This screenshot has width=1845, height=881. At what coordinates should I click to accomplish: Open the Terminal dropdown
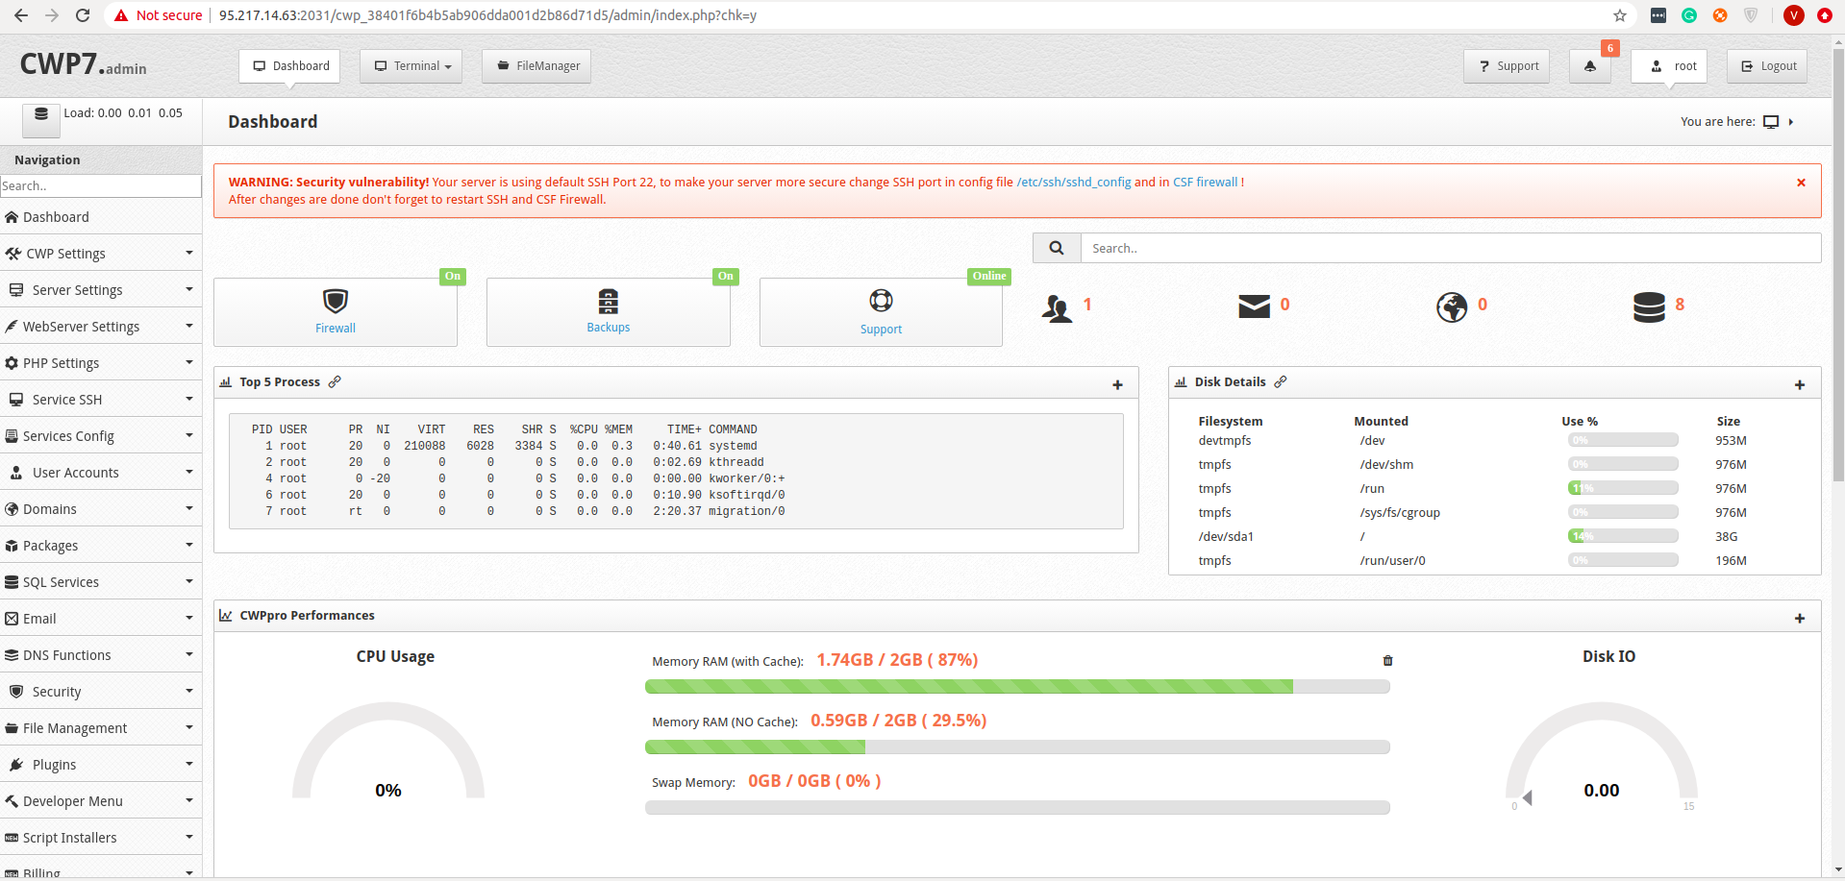pyautogui.click(x=411, y=66)
